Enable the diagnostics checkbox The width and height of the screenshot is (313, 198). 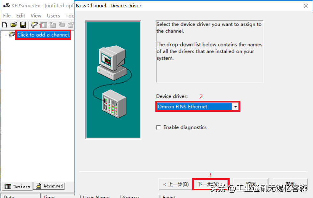click(159, 127)
